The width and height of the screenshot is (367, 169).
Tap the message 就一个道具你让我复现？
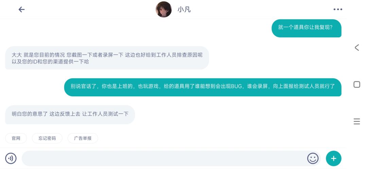pyautogui.click(x=306, y=28)
